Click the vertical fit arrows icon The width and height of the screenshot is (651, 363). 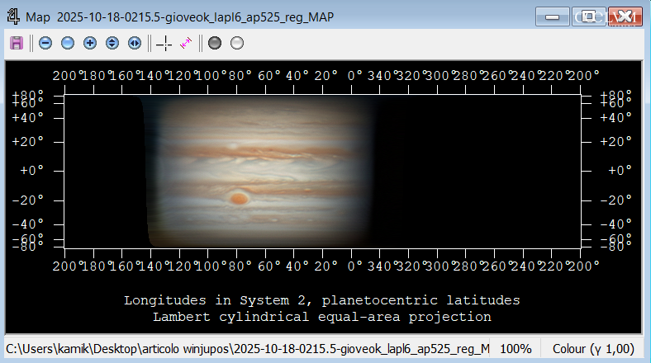coord(112,43)
